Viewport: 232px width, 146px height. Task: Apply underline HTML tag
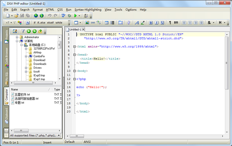(x=162, y=23)
